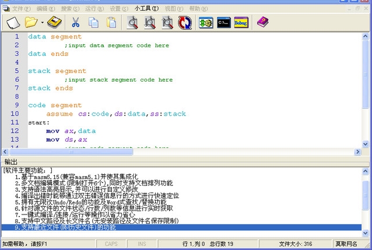The height and width of the screenshot is (250, 372).
Task: Click the red and blue circular arrows icon
Action: (185, 23)
